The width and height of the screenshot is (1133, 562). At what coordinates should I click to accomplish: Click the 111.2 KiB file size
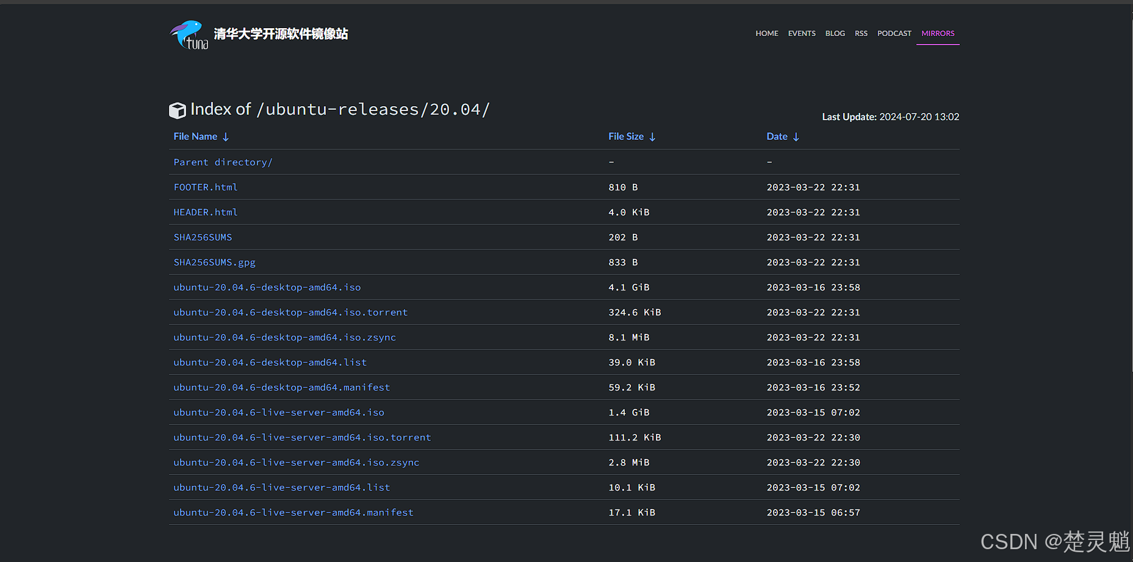pyautogui.click(x=635, y=438)
